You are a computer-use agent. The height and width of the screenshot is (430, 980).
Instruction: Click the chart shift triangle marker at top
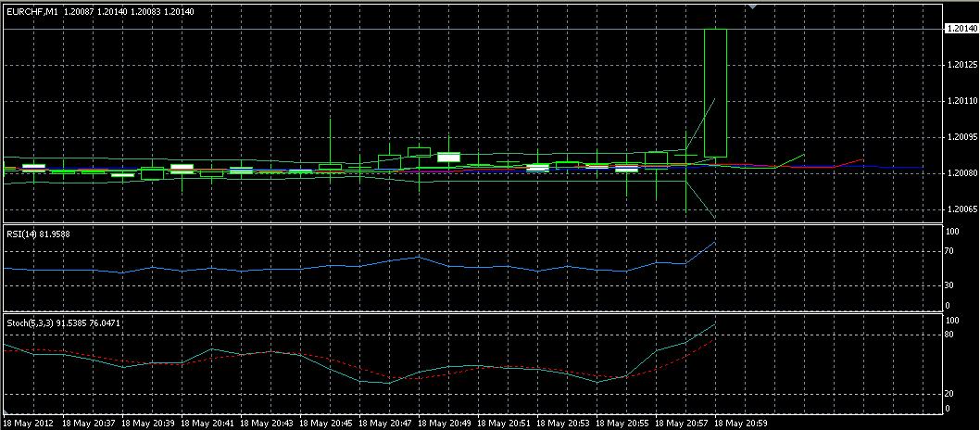[x=753, y=6]
